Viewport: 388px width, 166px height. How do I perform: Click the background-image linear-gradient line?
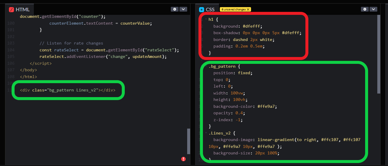[285, 143]
